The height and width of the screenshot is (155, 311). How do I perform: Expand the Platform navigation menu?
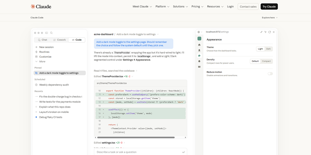[x=162, y=7]
